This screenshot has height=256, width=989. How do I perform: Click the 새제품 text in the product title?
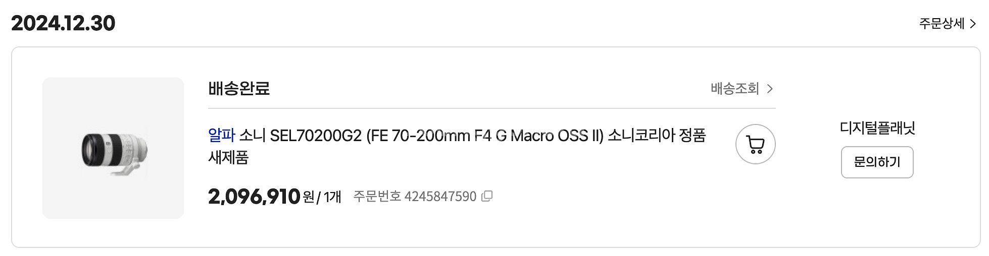(228, 158)
